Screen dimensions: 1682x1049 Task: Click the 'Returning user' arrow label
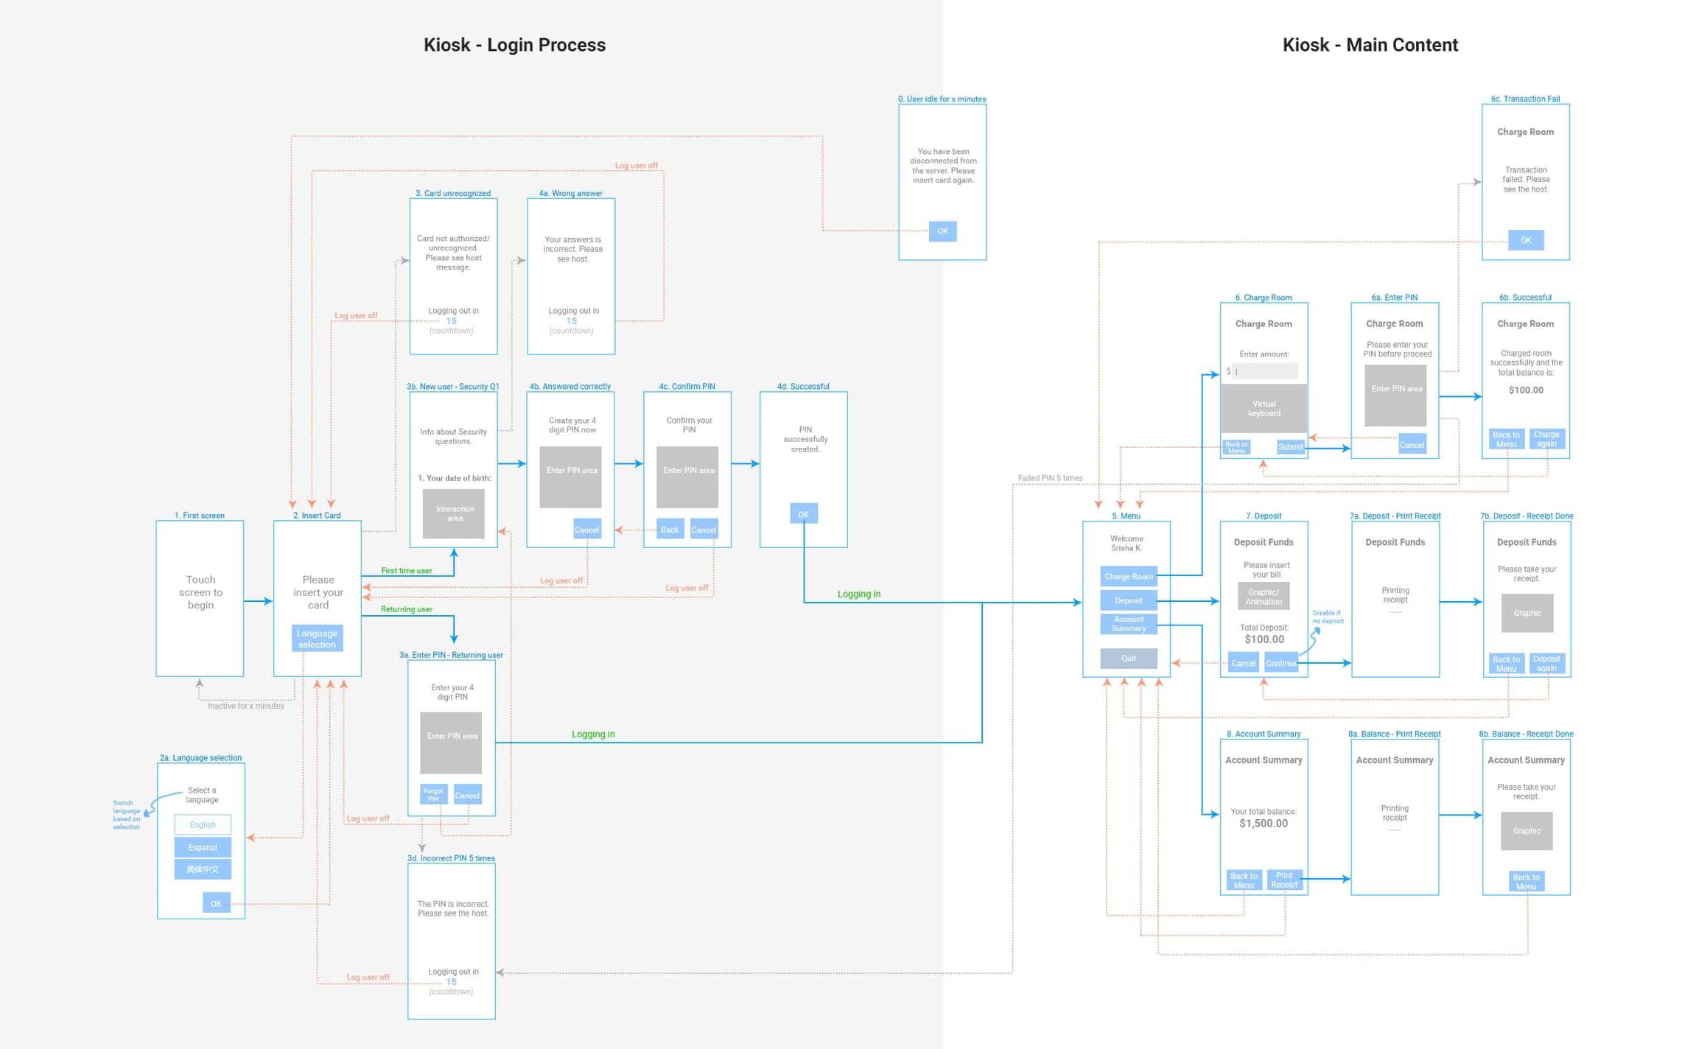[x=407, y=609]
